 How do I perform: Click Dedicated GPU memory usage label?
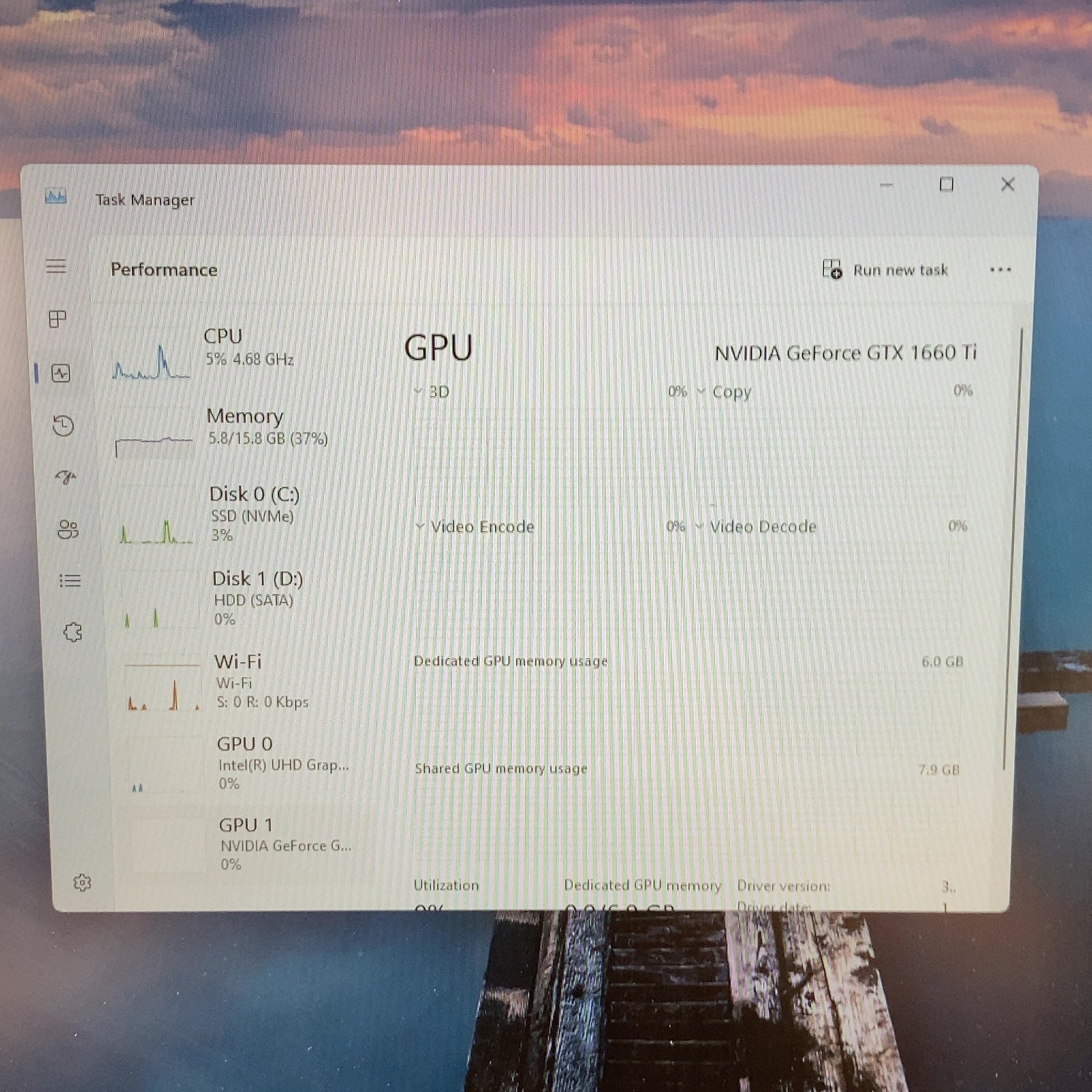click(x=510, y=661)
